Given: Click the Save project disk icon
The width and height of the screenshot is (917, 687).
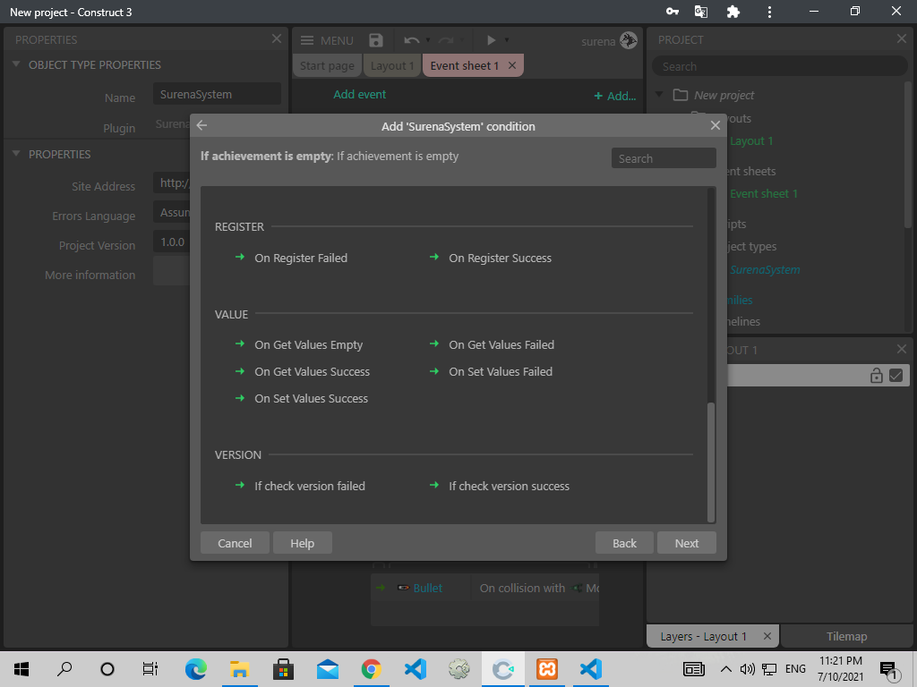Looking at the screenshot, I should (375, 40).
